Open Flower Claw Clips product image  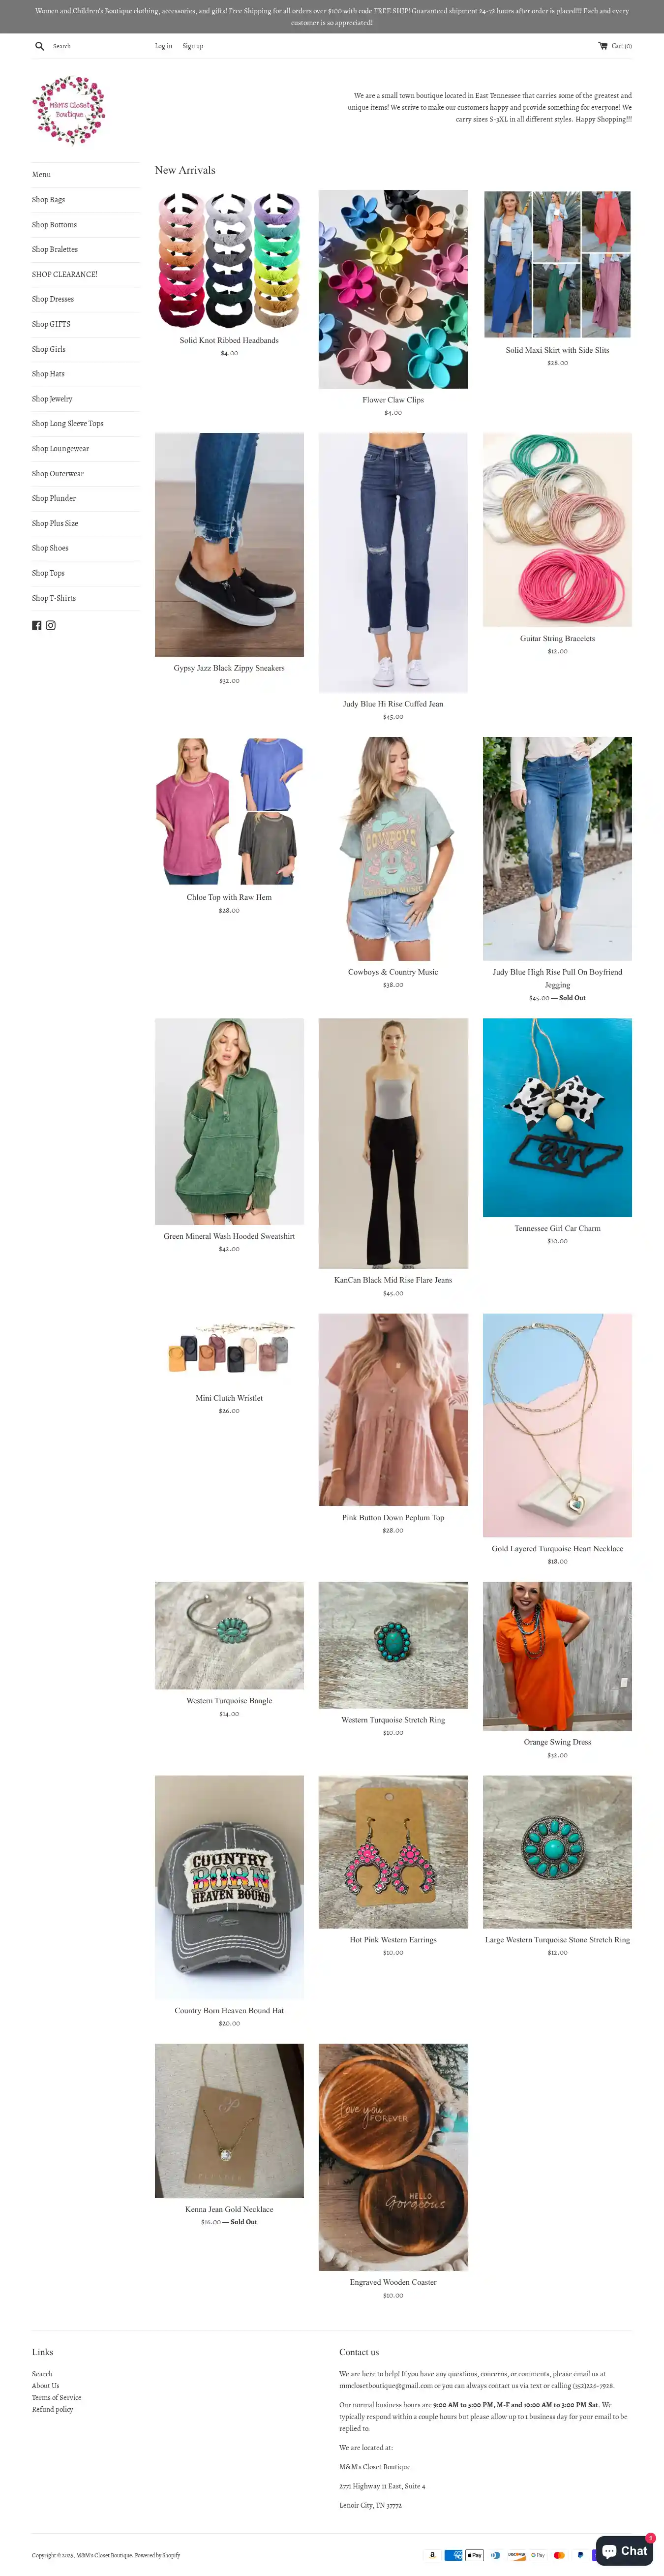click(393, 289)
